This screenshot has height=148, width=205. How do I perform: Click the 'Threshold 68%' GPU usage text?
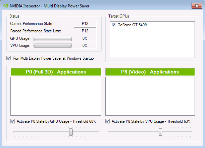point(84,121)
